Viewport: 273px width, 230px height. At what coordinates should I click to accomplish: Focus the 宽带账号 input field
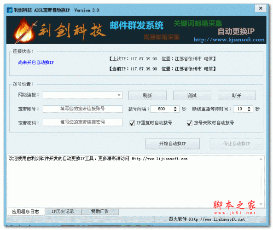coord(83,109)
